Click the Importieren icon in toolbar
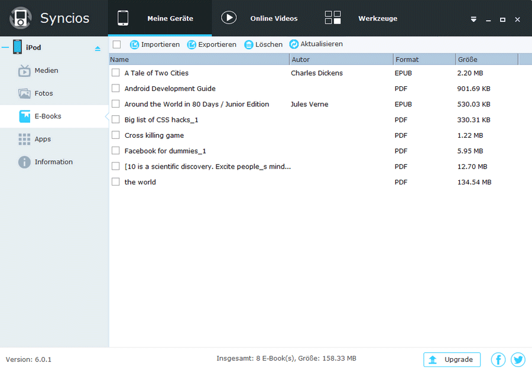The image size is (532, 370). pos(135,44)
